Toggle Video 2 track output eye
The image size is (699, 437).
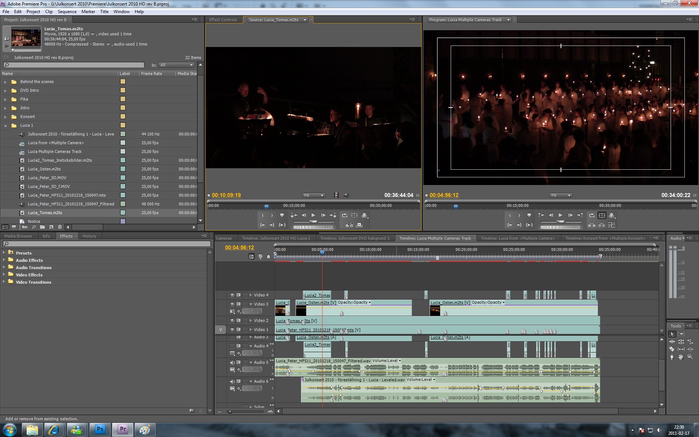[232, 320]
